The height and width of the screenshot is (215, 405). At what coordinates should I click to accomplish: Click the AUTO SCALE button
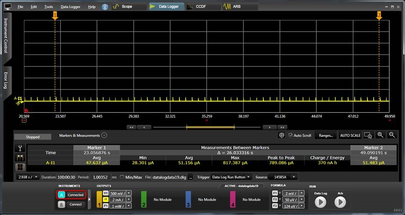(350, 136)
